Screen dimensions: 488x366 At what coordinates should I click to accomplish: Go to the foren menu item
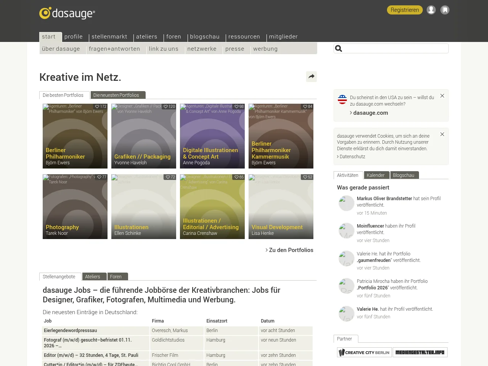174,37
